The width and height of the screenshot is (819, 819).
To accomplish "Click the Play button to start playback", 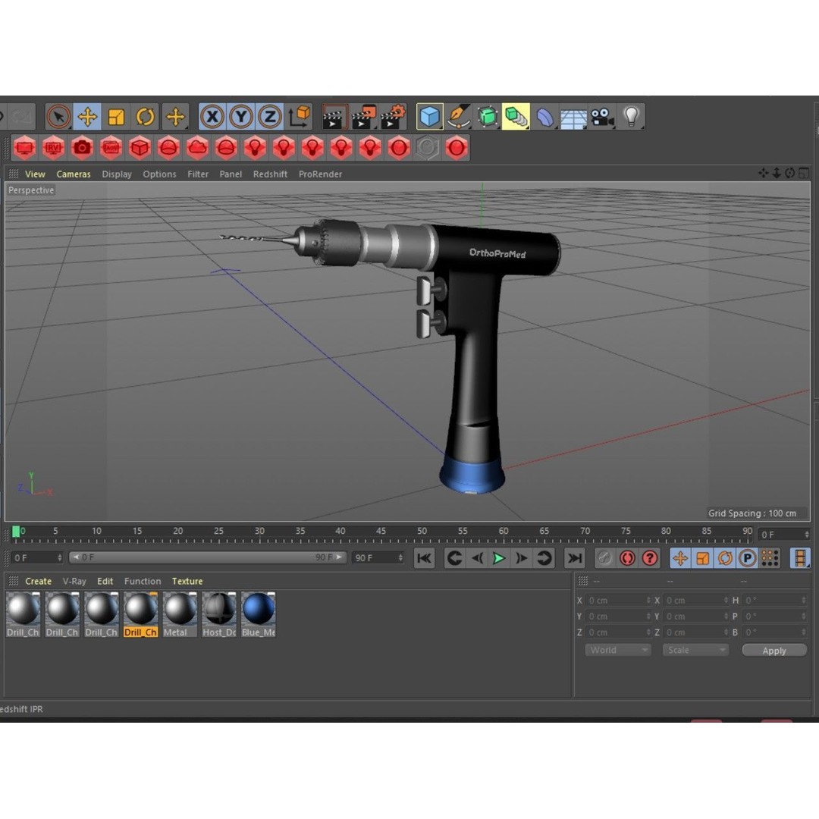I will (498, 558).
